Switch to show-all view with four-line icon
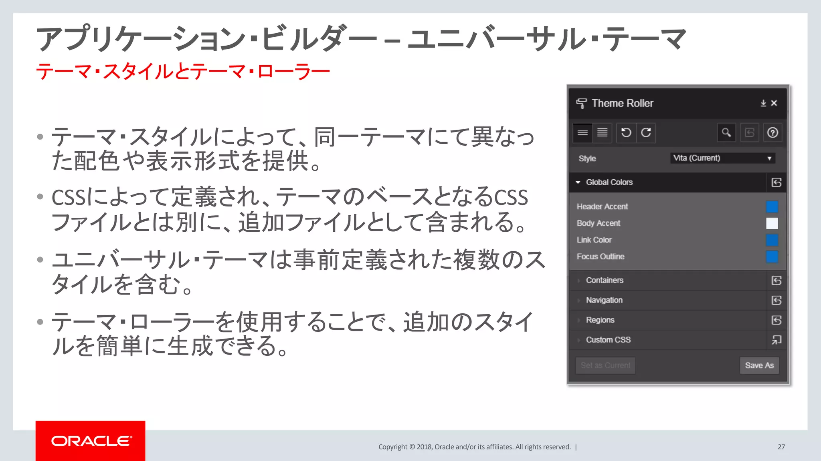821x461 pixels. coord(602,132)
